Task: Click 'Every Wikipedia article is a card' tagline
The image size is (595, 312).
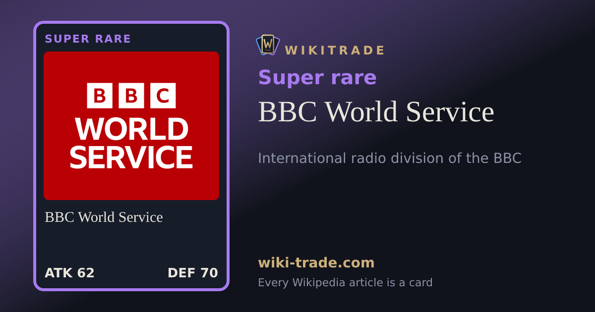Action: point(345,282)
